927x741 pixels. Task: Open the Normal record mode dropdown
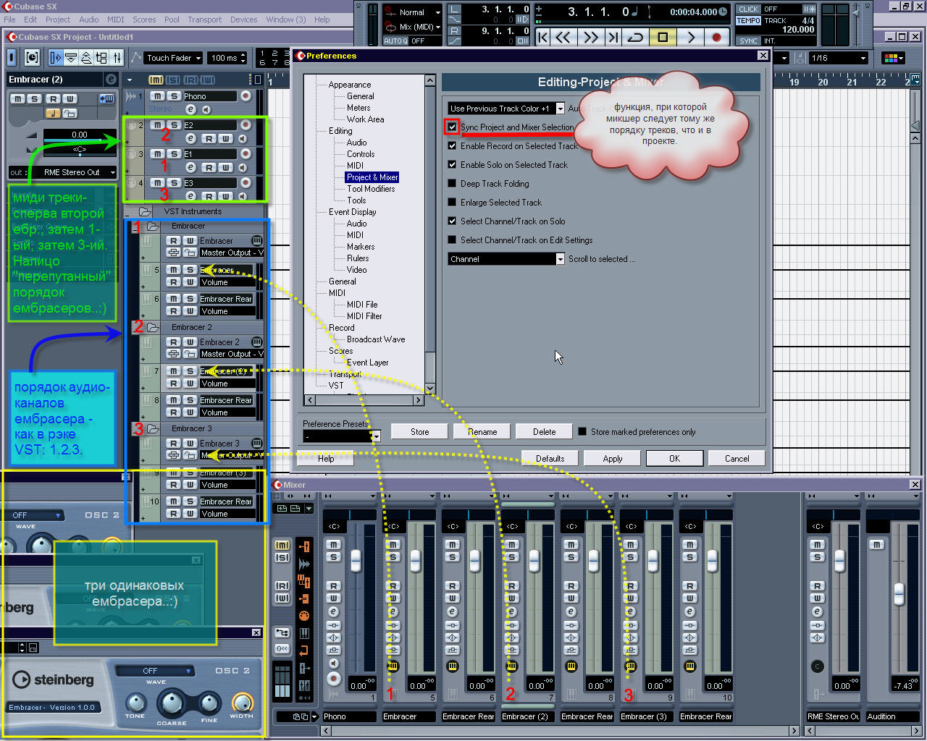tap(413, 12)
